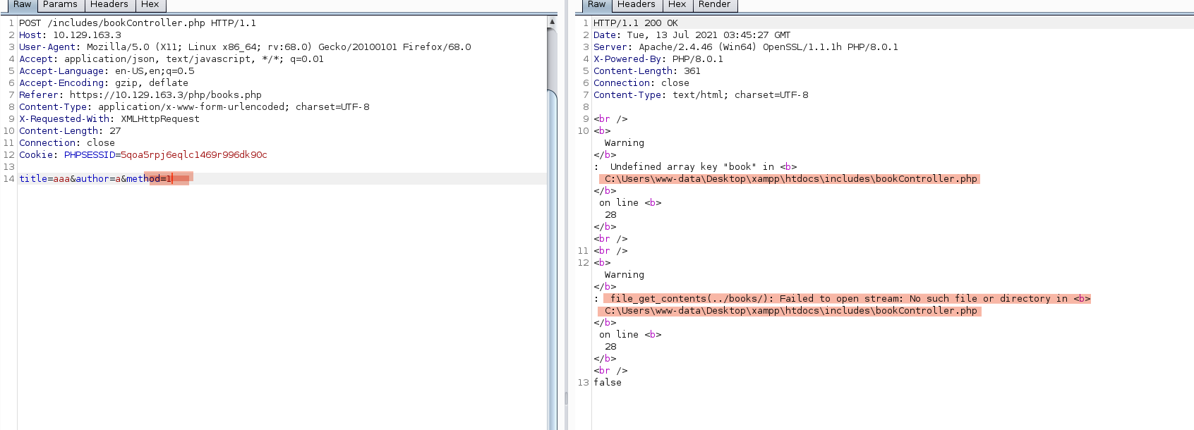Image resolution: width=1194 pixels, height=430 pixels.
Task: Click the PHPSESSID cookie value
Action: click(x=193, y=155)
